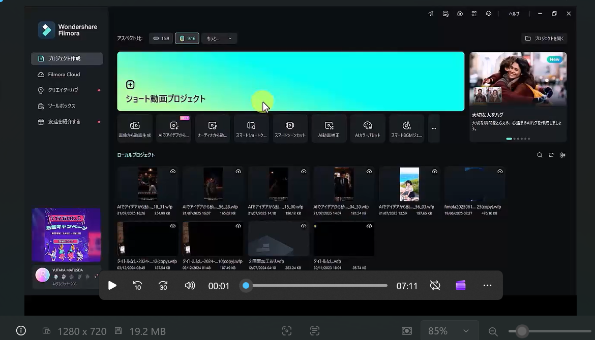Open the AI Color Palette tool

368,129
